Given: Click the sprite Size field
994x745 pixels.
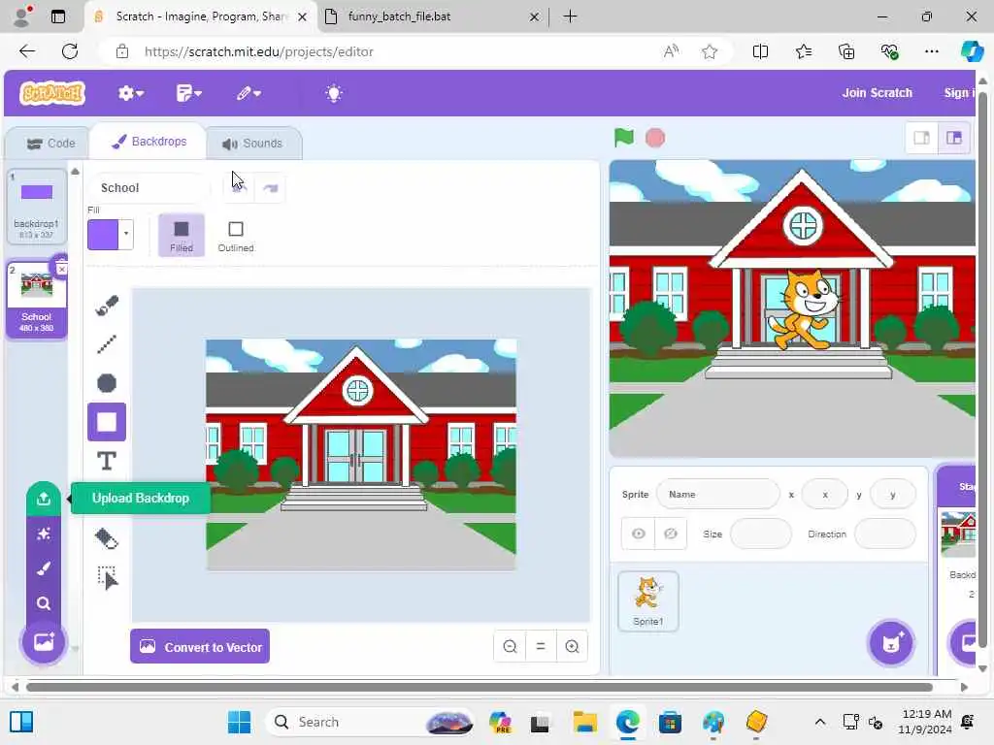Looking at the screenshot, I should [x=761, y=534].
